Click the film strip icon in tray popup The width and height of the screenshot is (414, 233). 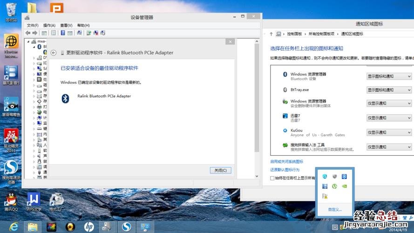(x=325, y=186)
